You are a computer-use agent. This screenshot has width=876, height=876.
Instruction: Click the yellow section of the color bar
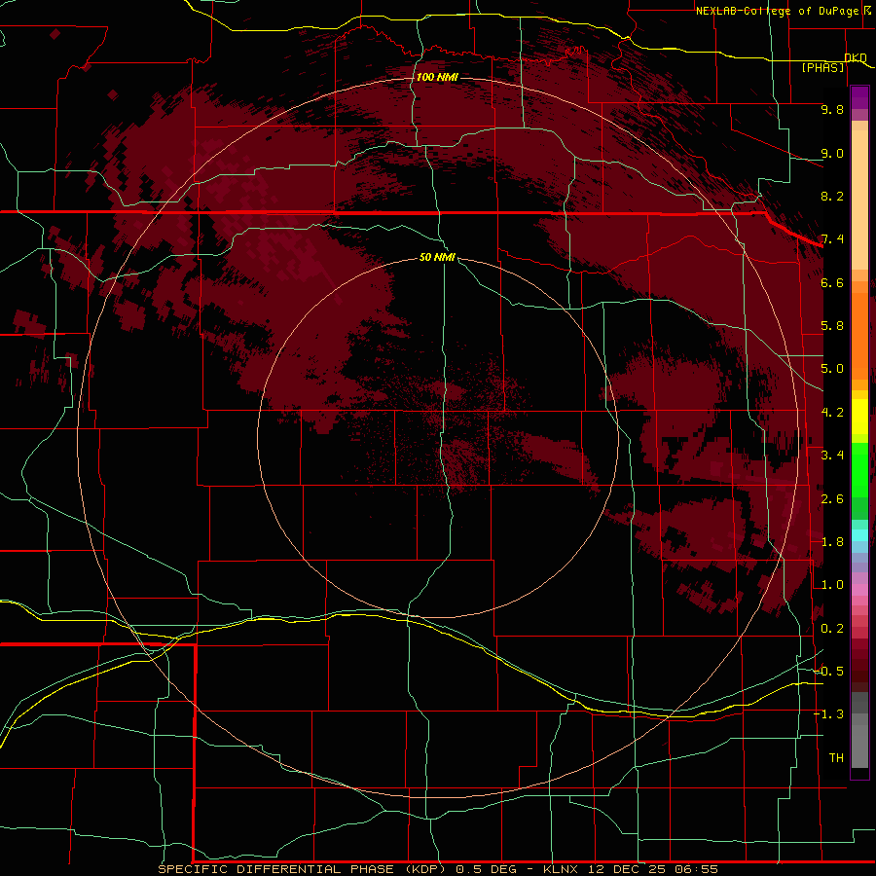pos(859,417)
